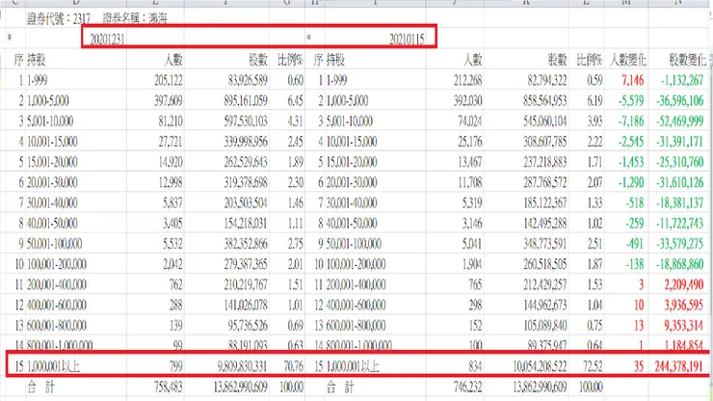713x401 pixels.
Task: Select shares value 185,122,367
Action: [x=544, y=203]
